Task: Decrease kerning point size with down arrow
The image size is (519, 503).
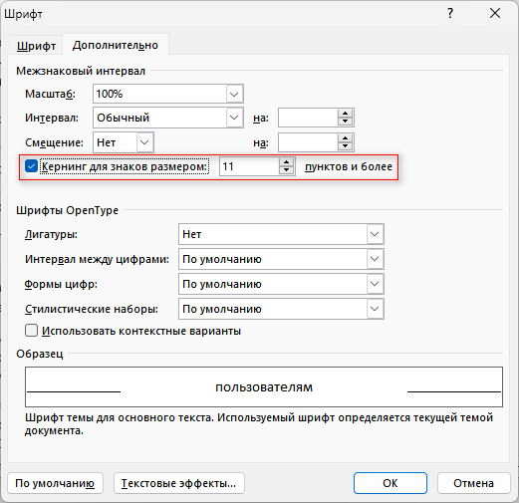Action: [287, 170]
